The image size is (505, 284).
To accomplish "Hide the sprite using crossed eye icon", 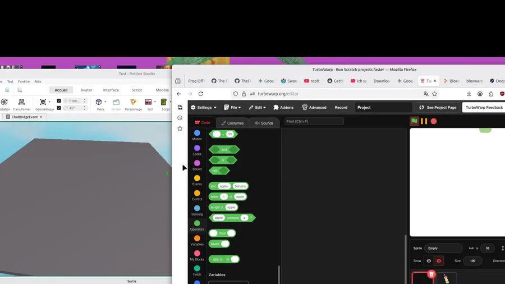I will (x=439, y=261).
